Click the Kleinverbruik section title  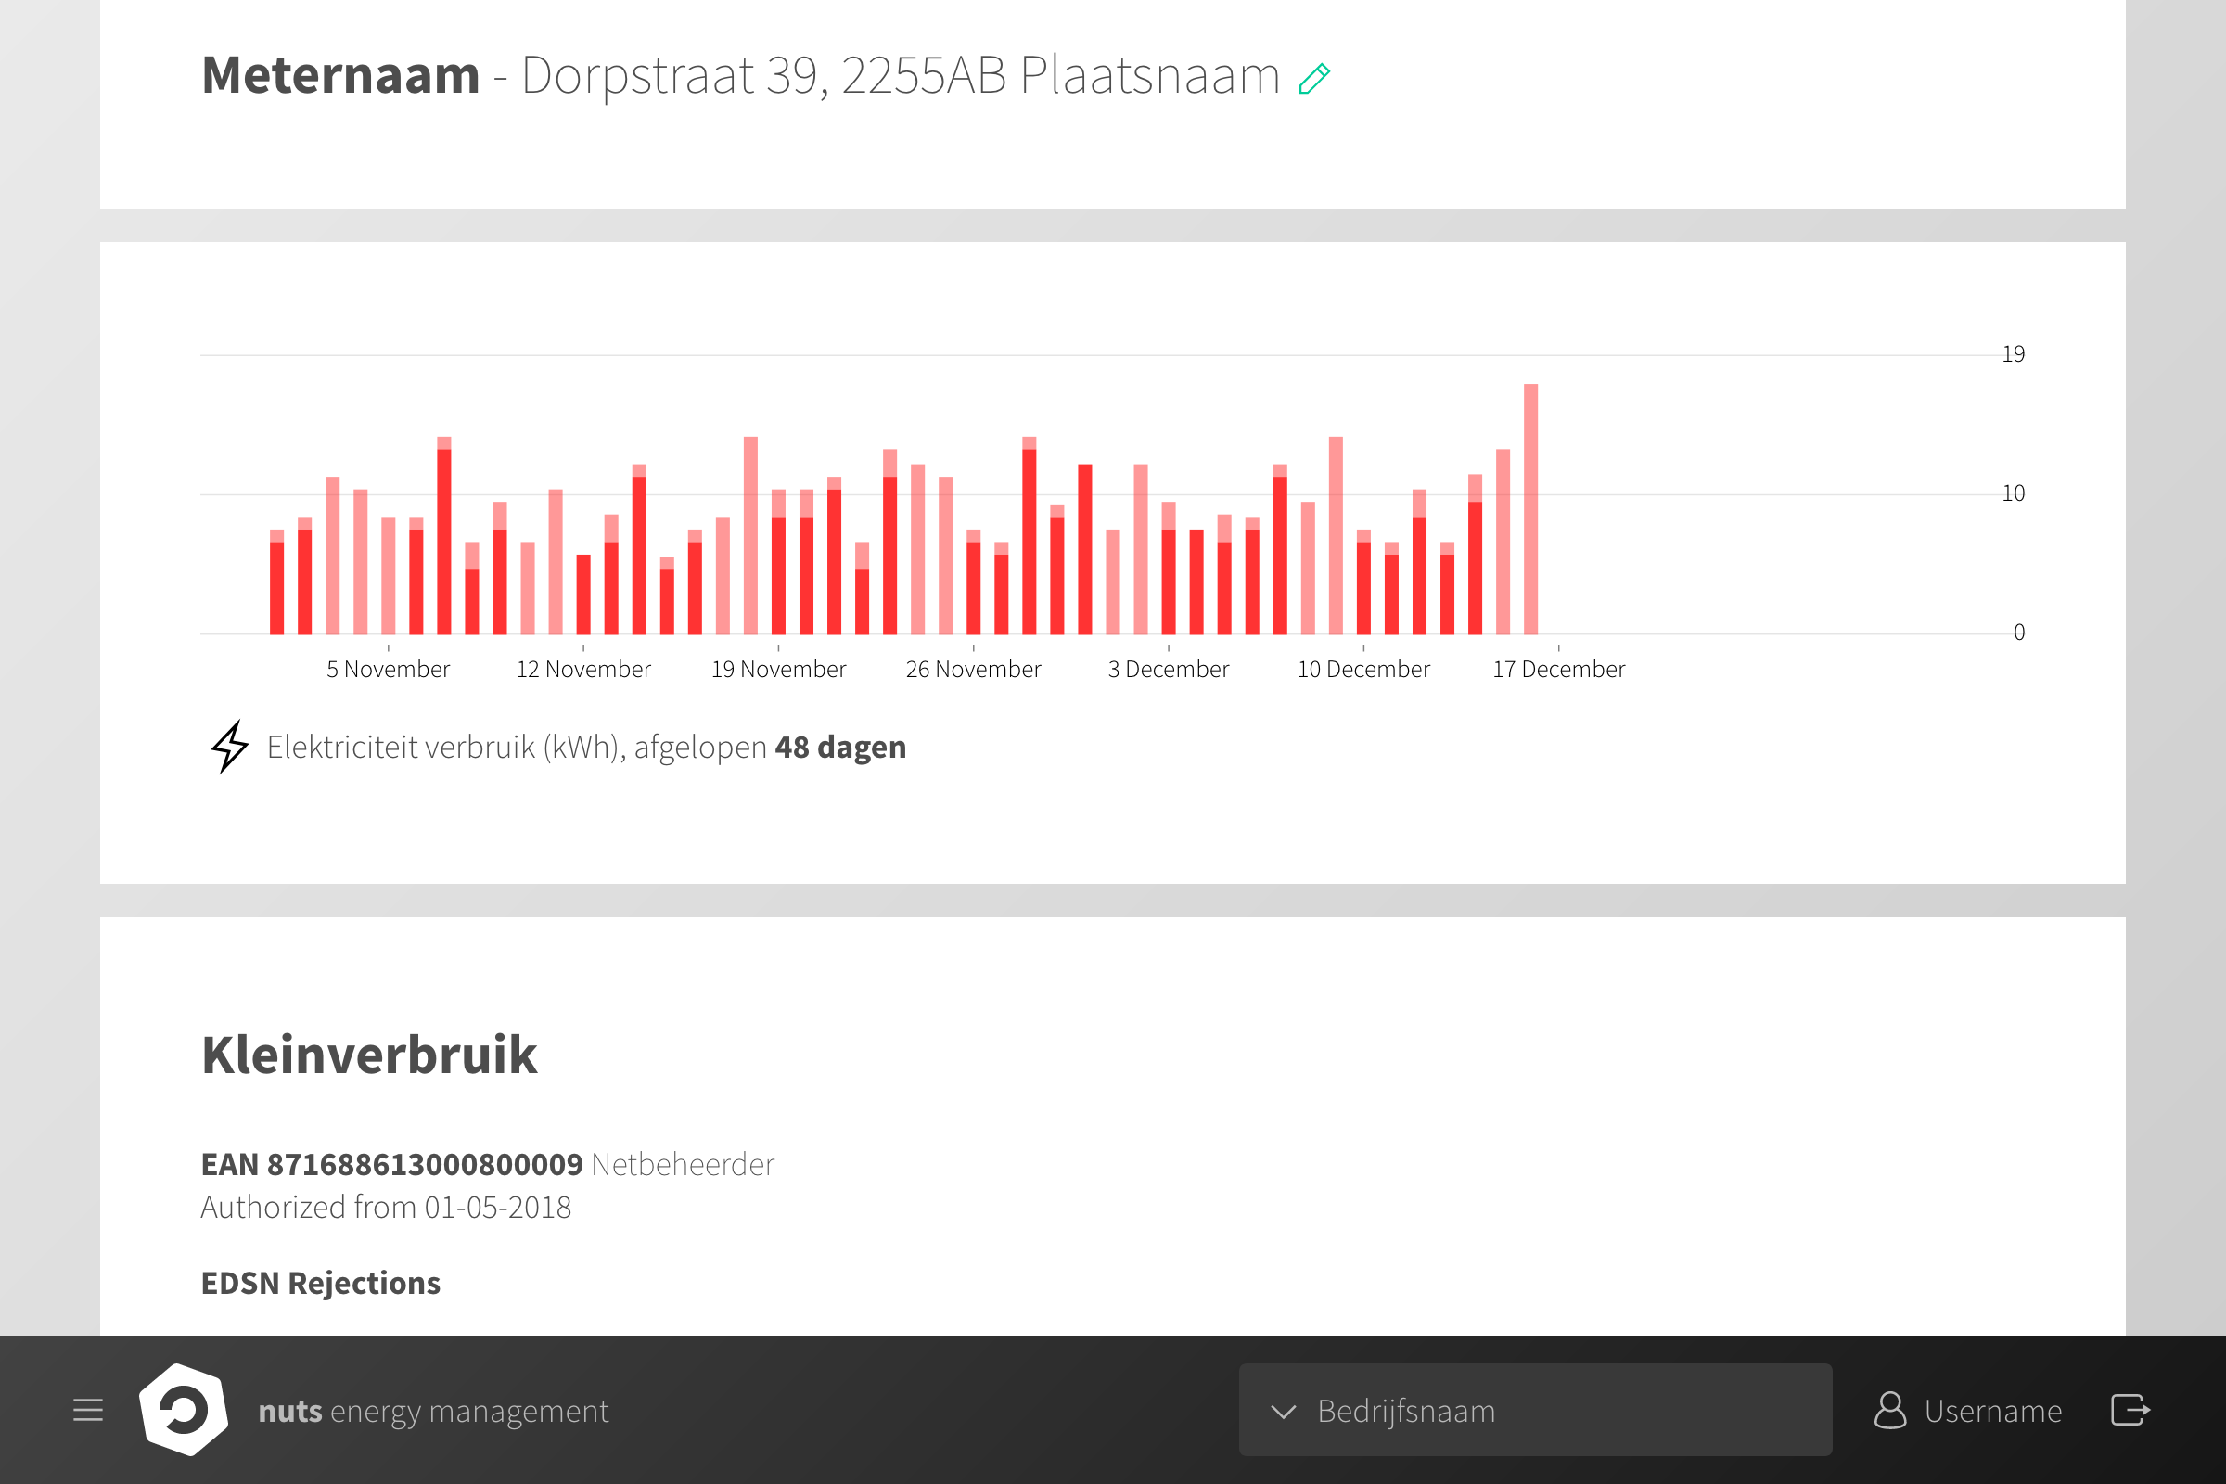369,1055
